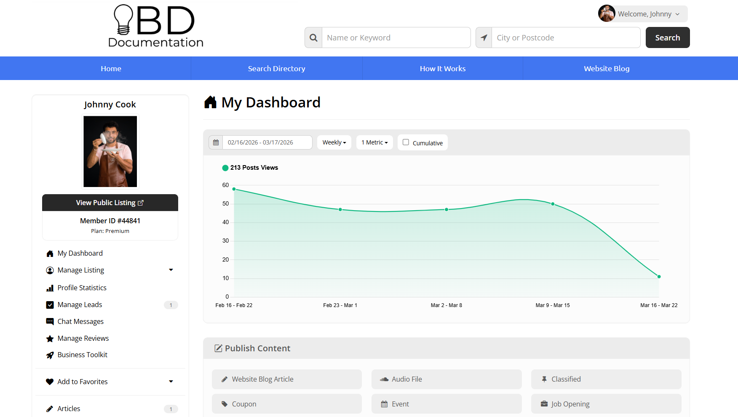738x417 pixels.
Task: Click the Manage Leads count badge
Action: pos(171,305)
